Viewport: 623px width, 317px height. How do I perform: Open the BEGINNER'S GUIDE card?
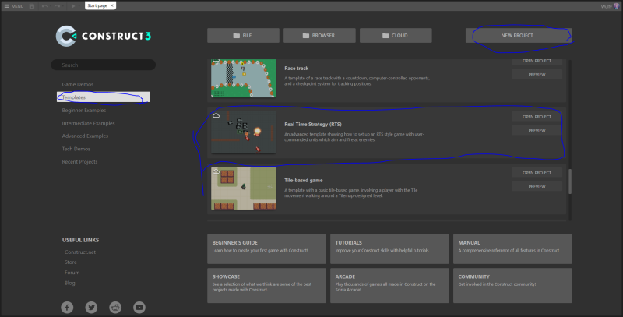pos(266,248)
